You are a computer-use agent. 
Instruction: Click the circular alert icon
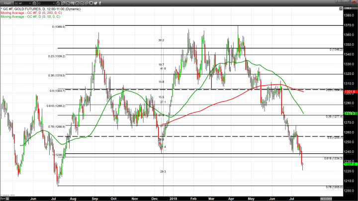tap(82, 3)
